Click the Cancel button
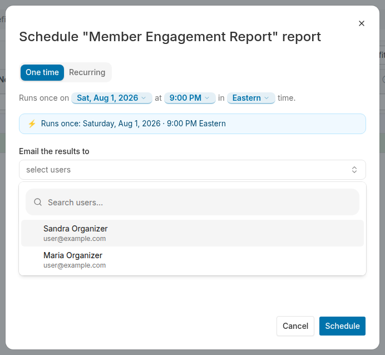This screenshot has width=385, height=355. [x=295, y=326]
